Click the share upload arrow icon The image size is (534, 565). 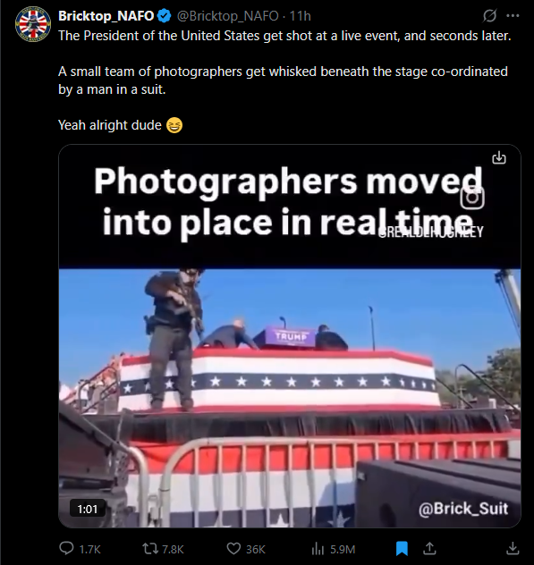pyautogui.click(x=429, y=548)
